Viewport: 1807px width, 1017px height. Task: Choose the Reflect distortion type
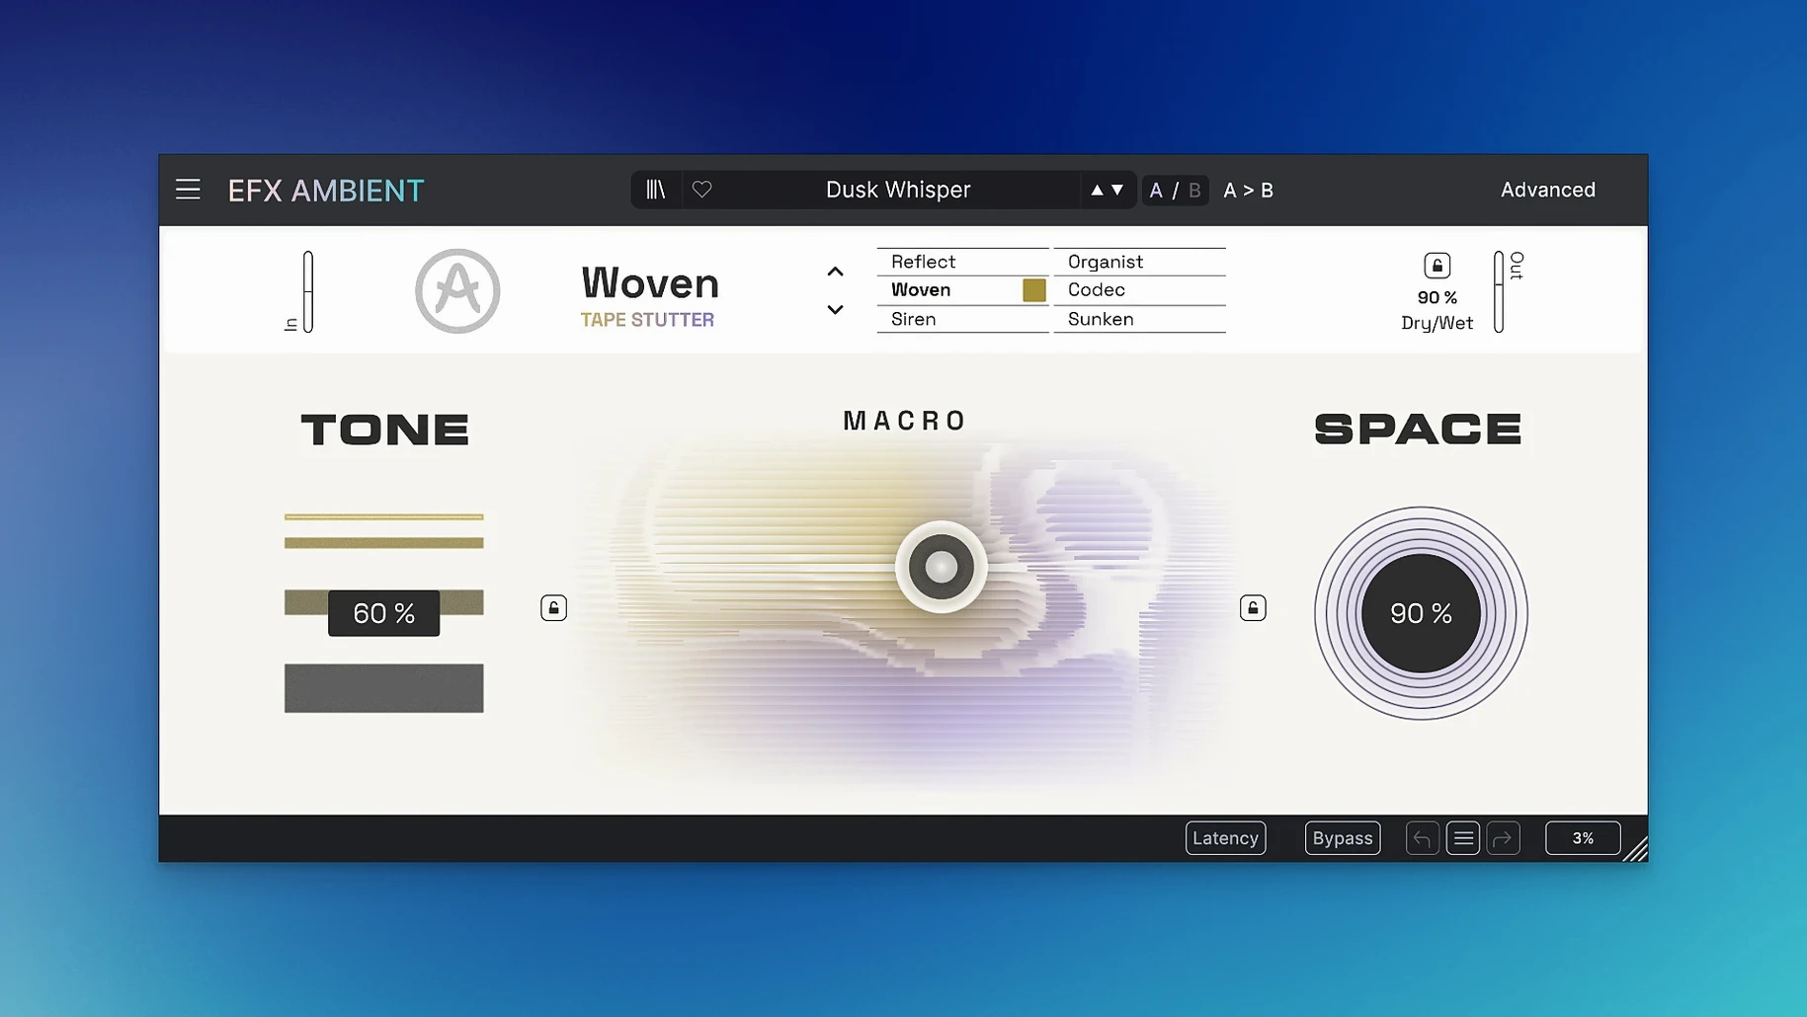(x=962, y=262)
